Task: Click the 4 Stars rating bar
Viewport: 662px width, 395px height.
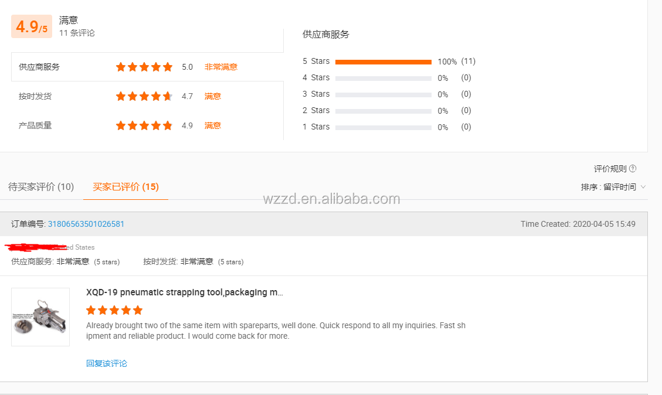Action: tap(384, 77)
